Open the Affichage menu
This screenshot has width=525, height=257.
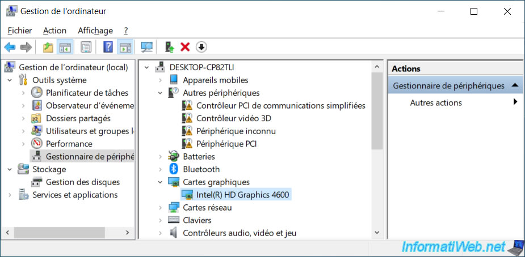(95, 31)
